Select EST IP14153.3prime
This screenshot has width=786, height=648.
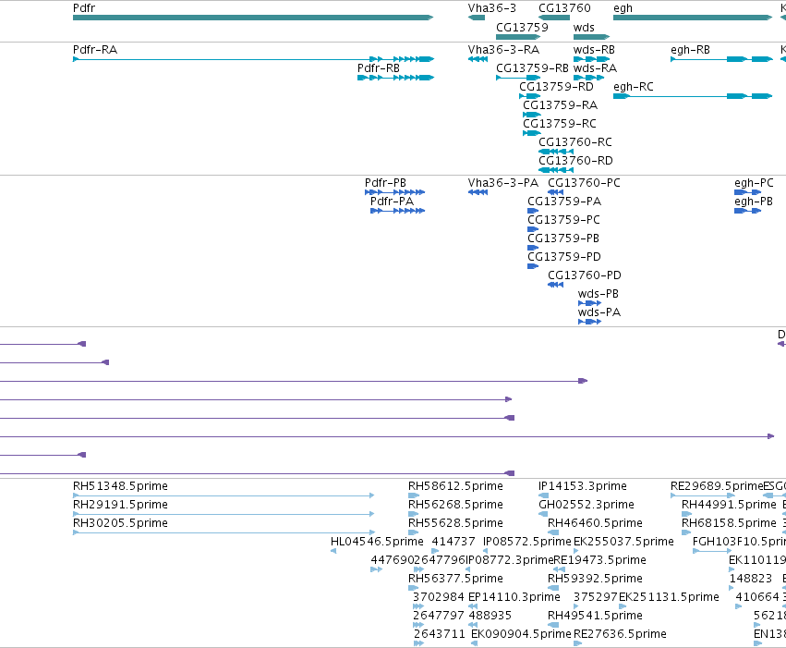[583, 486]
